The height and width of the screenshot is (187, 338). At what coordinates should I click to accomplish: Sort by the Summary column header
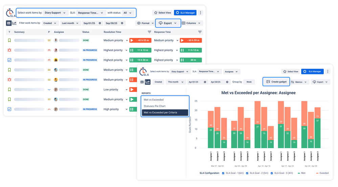click(x=19, y=32)
